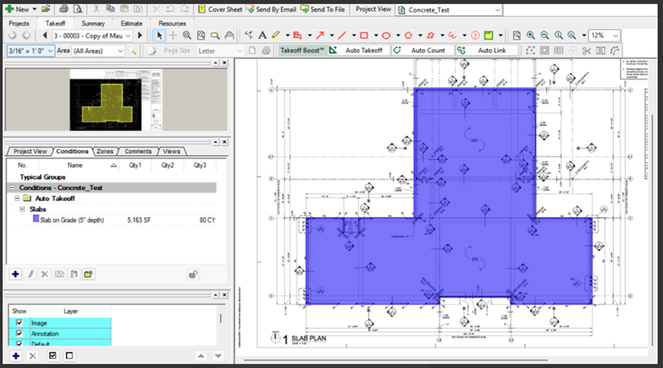Go to the previous page arrow
Screen dimensions: 663x368
pyautogui.click(x=45, y=36)
